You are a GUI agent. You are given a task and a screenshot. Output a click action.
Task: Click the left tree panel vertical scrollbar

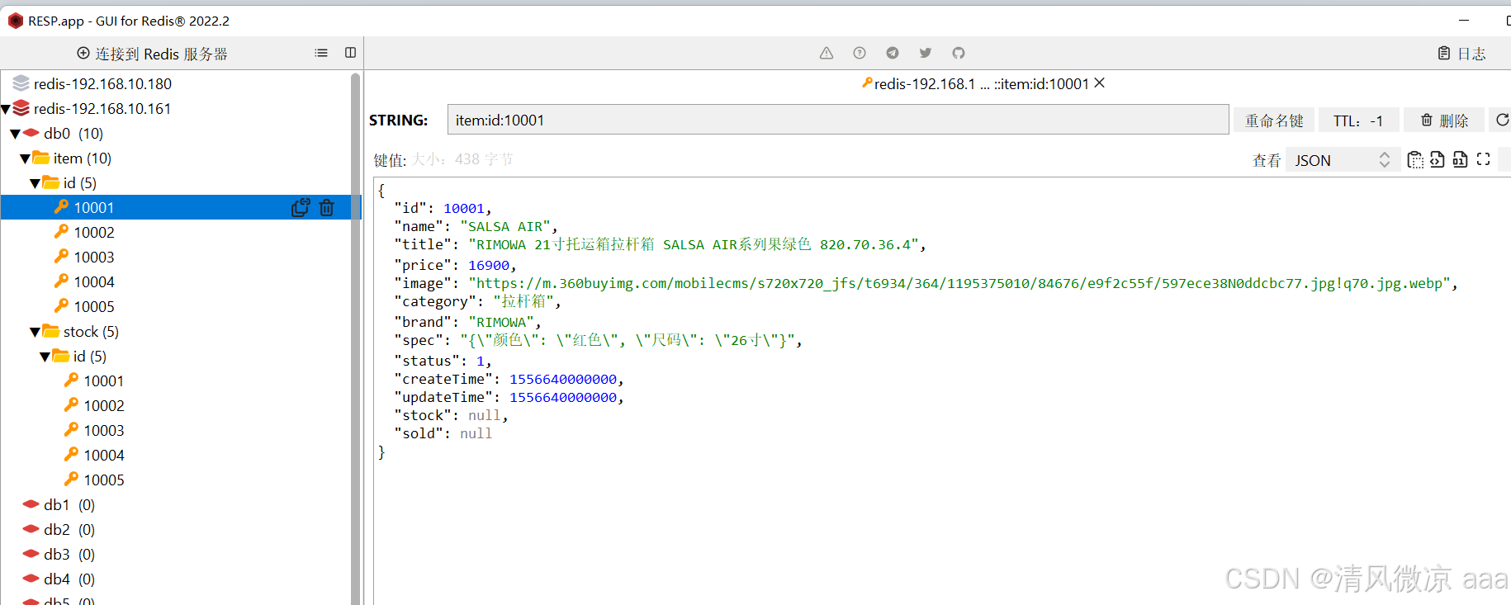pos(356,338)
